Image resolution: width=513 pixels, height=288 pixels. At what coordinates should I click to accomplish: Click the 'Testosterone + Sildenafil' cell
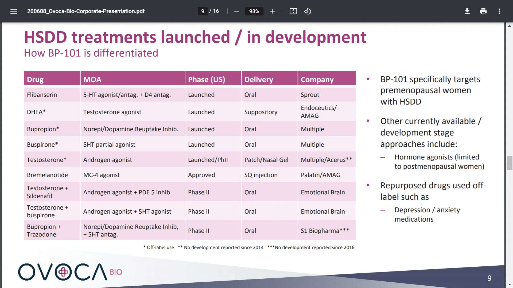tap(52, 192)
